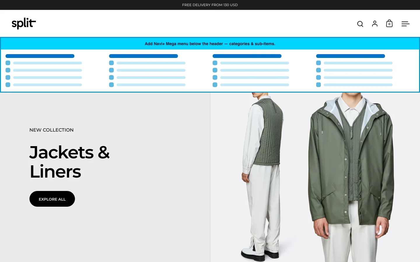Open the shopping bag cart icon
The image size is (420, 262).
[389, 24]
